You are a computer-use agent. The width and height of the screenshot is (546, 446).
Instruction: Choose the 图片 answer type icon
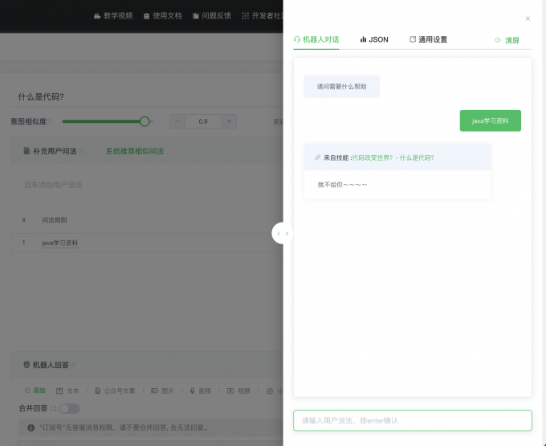click(162, 391)
